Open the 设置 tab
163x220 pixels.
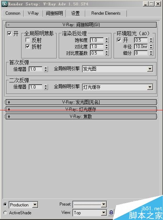76,13
